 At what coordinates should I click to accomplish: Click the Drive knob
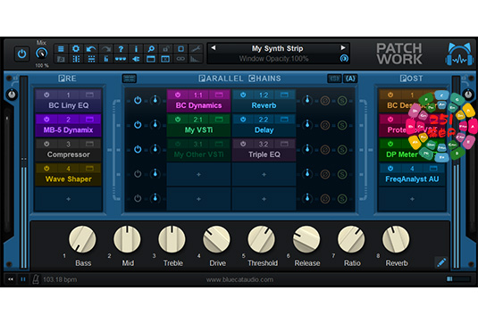217,239
